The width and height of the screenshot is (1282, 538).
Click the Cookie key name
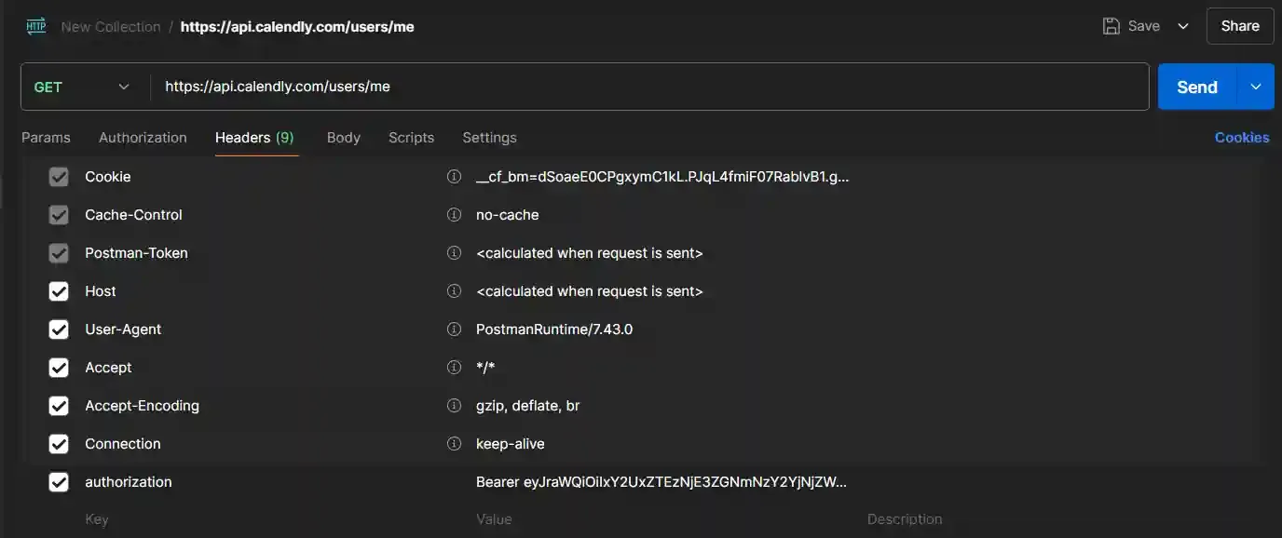coord(108,176)
